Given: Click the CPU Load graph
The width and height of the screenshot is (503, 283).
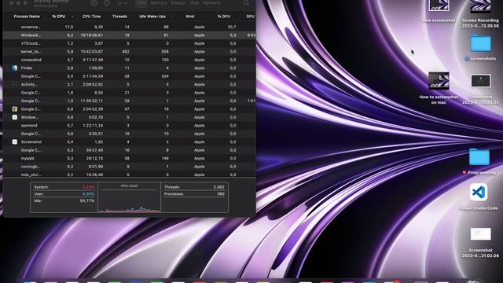Looking at the screenshot, I should coord(129,197).
